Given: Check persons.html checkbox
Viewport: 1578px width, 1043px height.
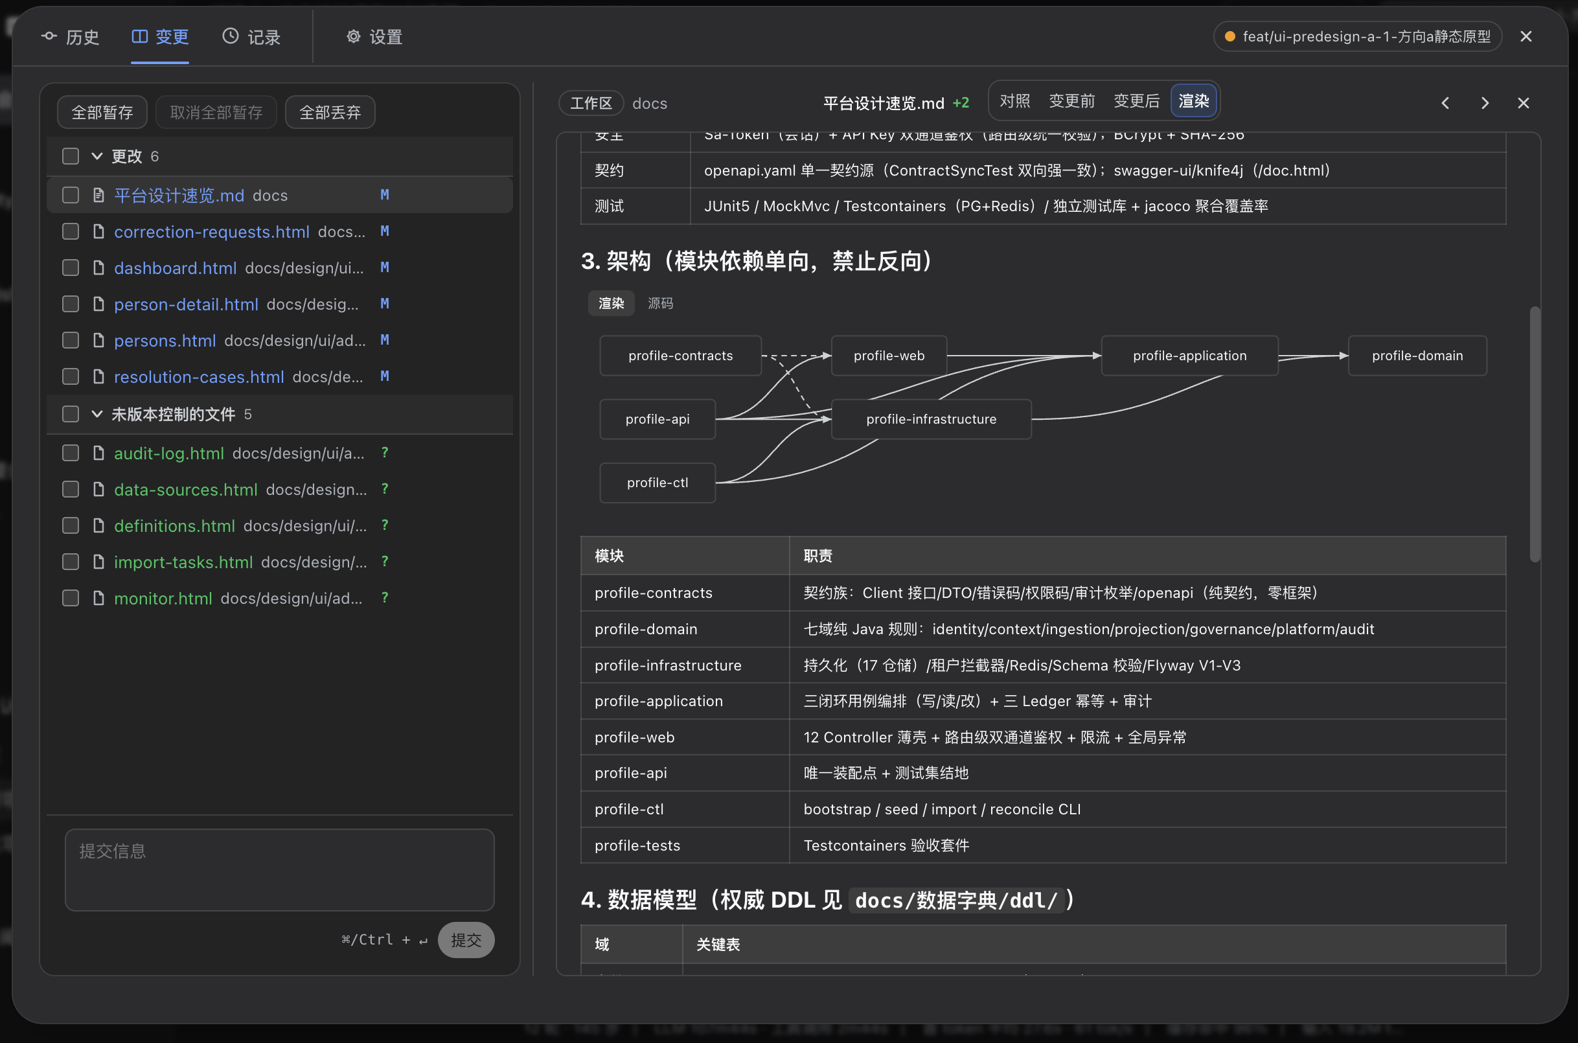Looking at the screenshot, I should coord(71,341).
